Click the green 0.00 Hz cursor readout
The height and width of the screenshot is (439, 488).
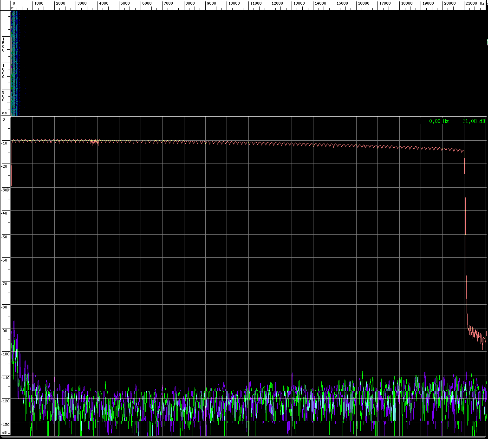coord(439,121)
